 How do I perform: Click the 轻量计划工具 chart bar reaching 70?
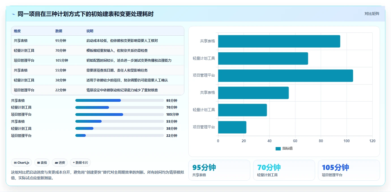263,58
